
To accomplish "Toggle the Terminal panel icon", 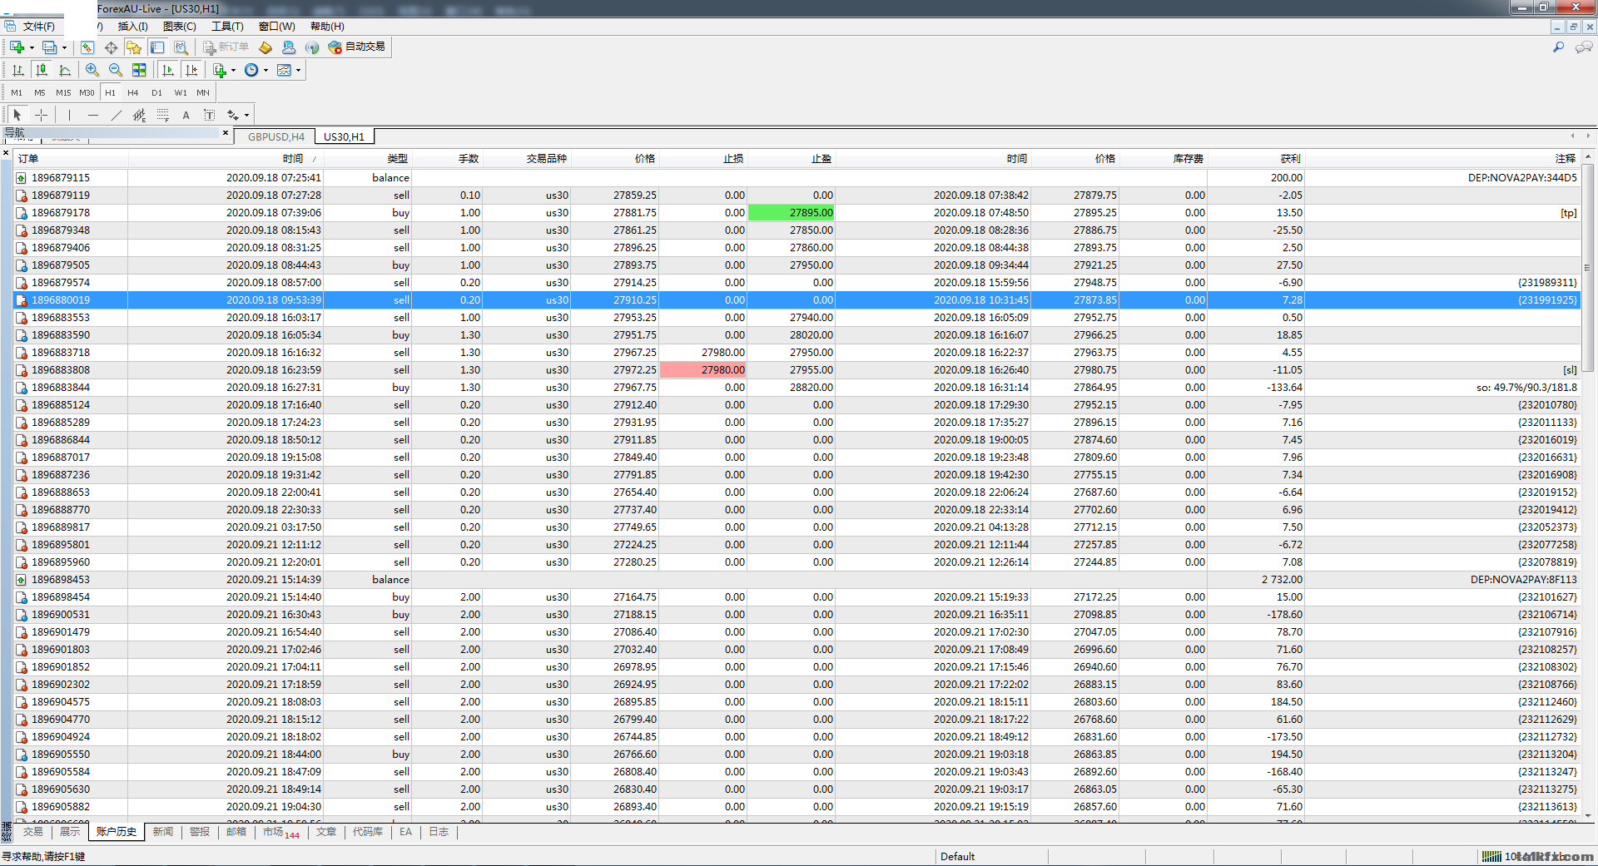I will point(157,47).
